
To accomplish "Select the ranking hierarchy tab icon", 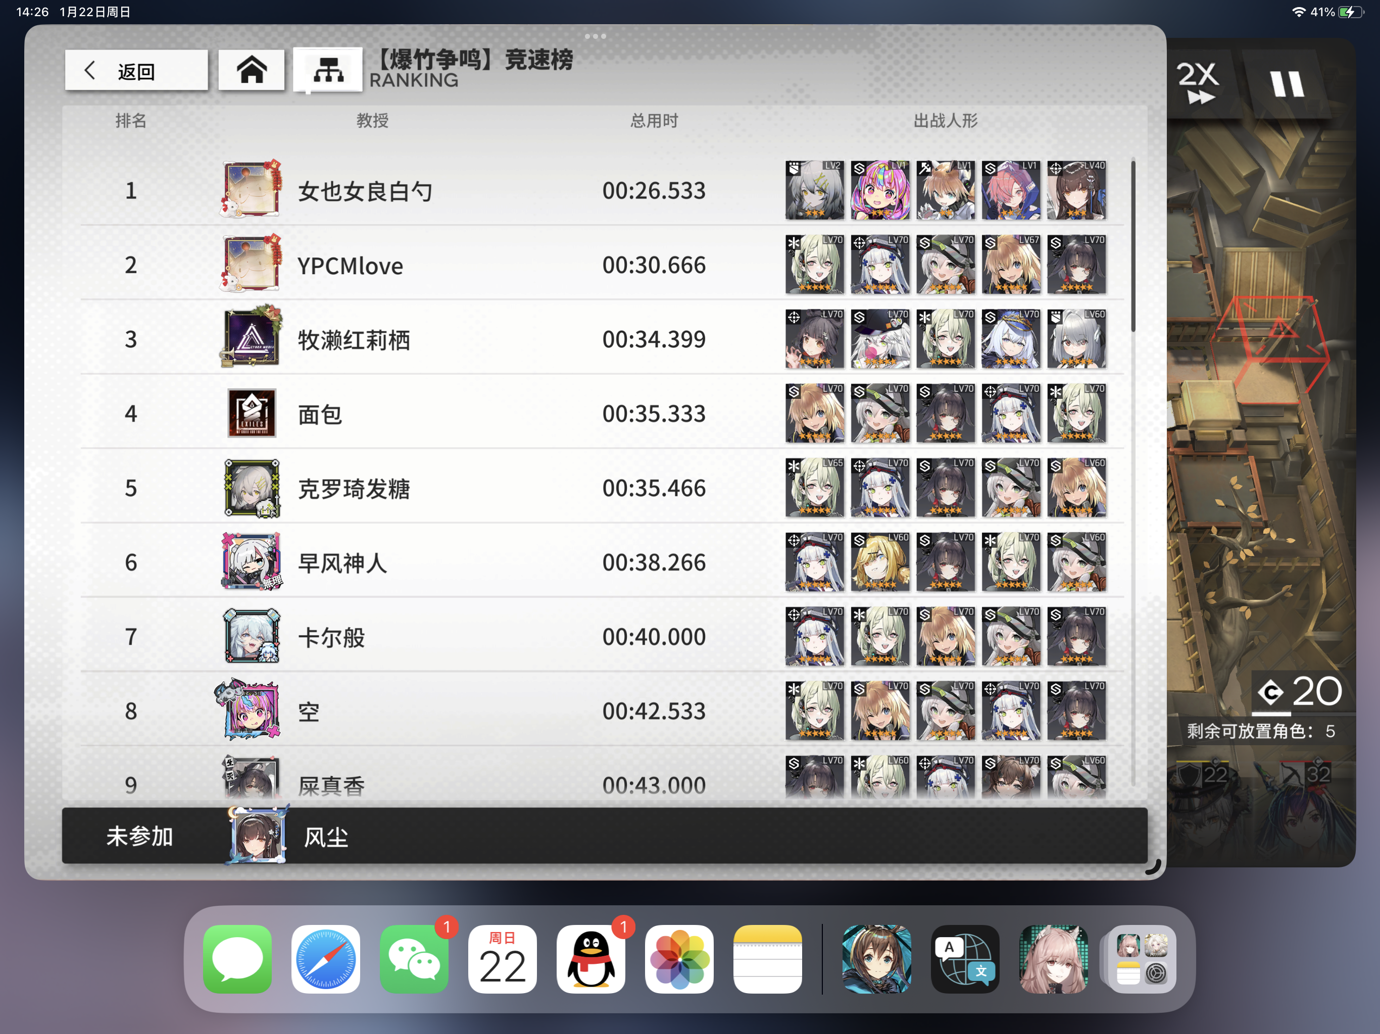I will pyautogui.click(x=328, y=71).
